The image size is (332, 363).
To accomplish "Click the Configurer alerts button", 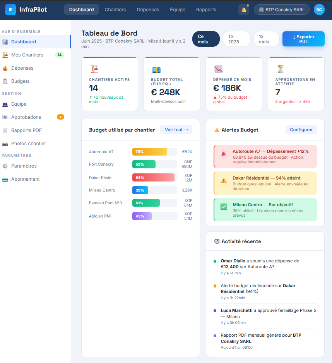I will [x=301, y=130].
